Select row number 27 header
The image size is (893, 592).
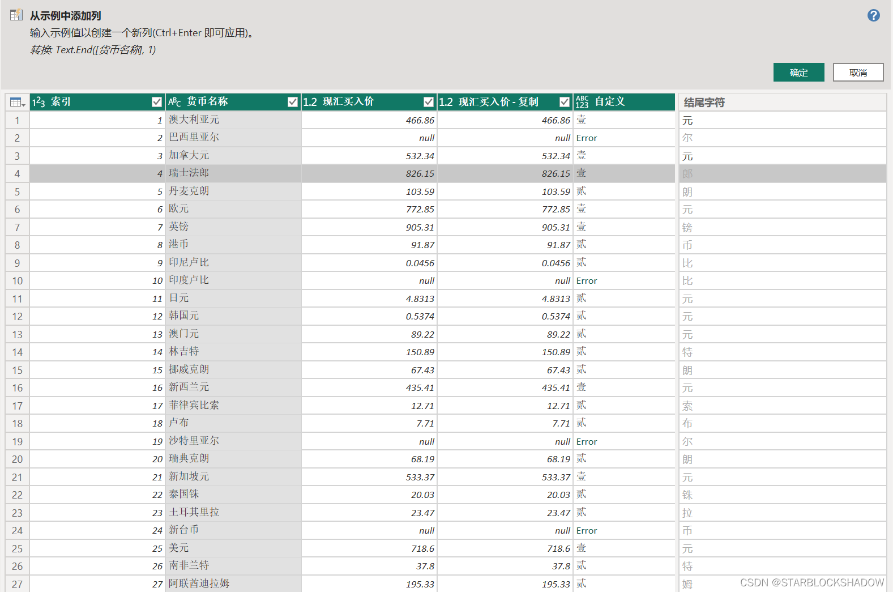point(17,584)
